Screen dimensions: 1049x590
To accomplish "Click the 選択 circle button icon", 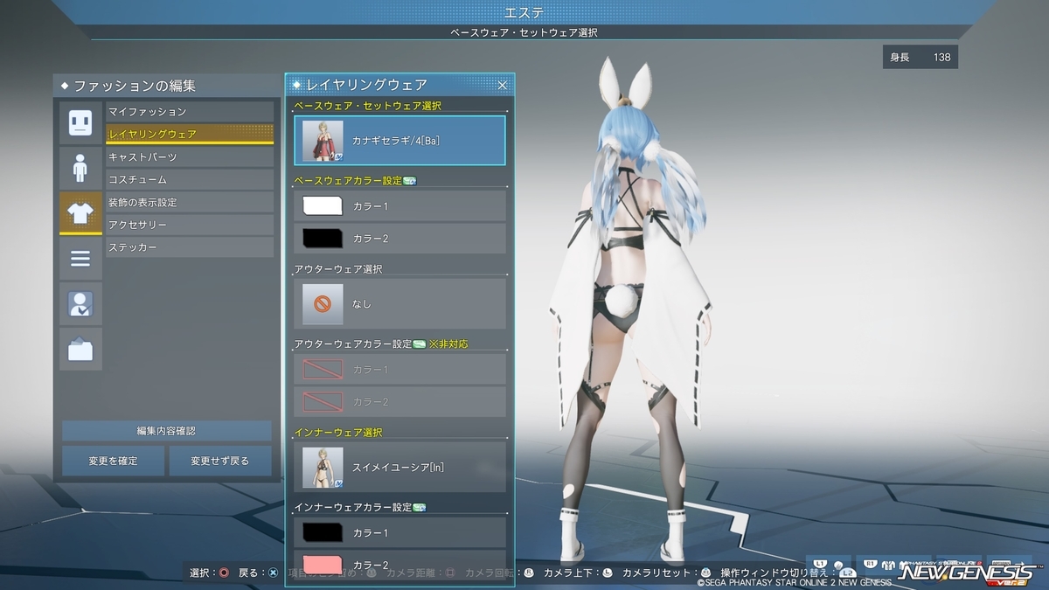I will [225, 573].
